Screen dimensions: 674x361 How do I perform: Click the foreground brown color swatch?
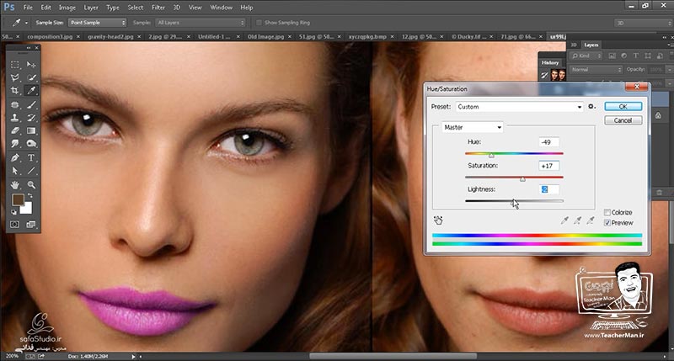coord(18,199)
